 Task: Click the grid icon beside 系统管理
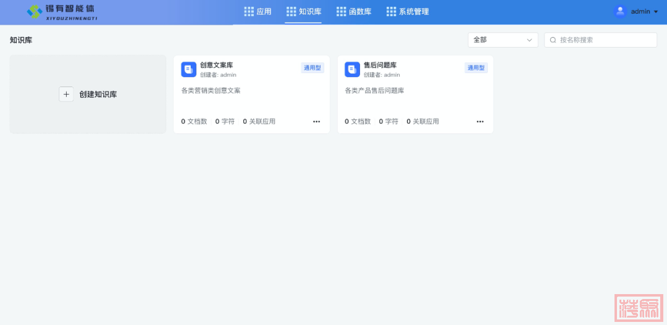coord(391,12)
